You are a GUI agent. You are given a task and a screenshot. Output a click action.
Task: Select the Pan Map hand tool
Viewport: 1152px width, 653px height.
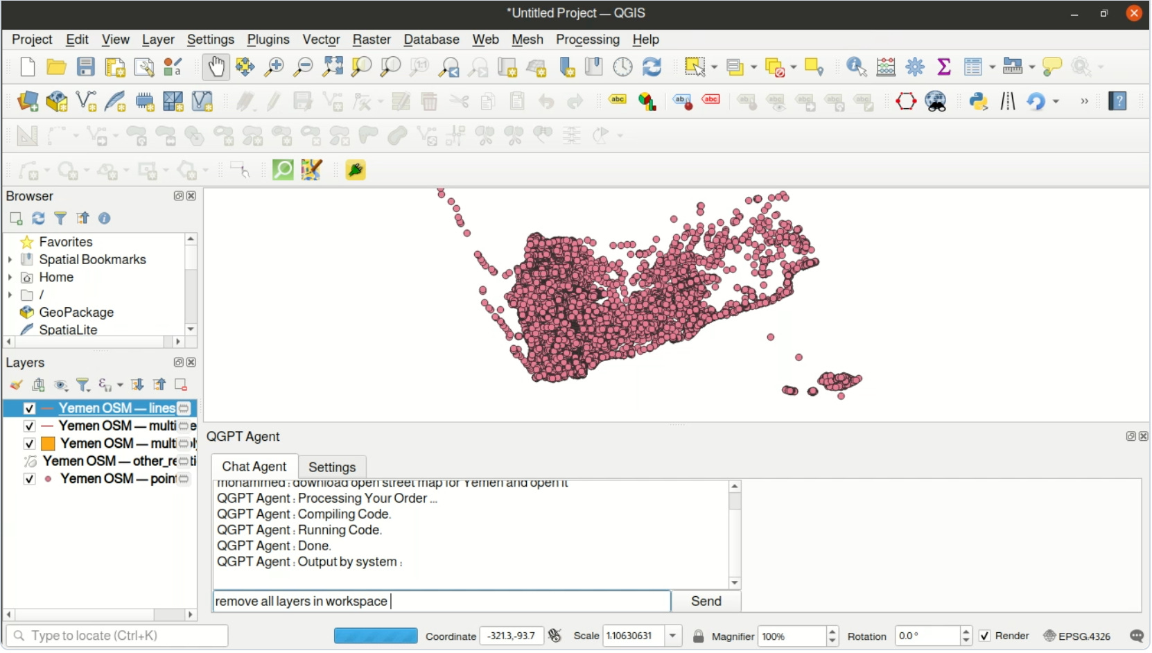(x=216, y=67)
